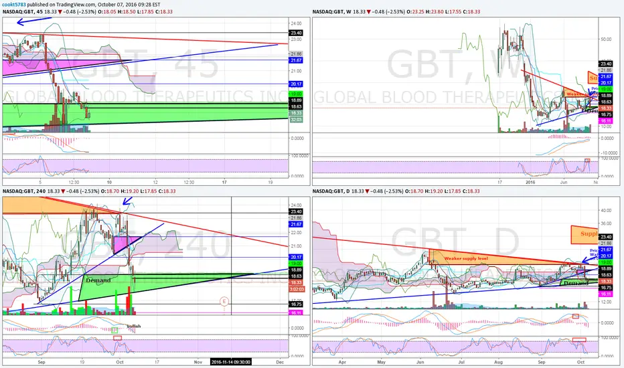Viewport: 624px width, 368px height.
Task: Click the green 19.00 label on 45-minute chart
Action: (x=296, y=94)
